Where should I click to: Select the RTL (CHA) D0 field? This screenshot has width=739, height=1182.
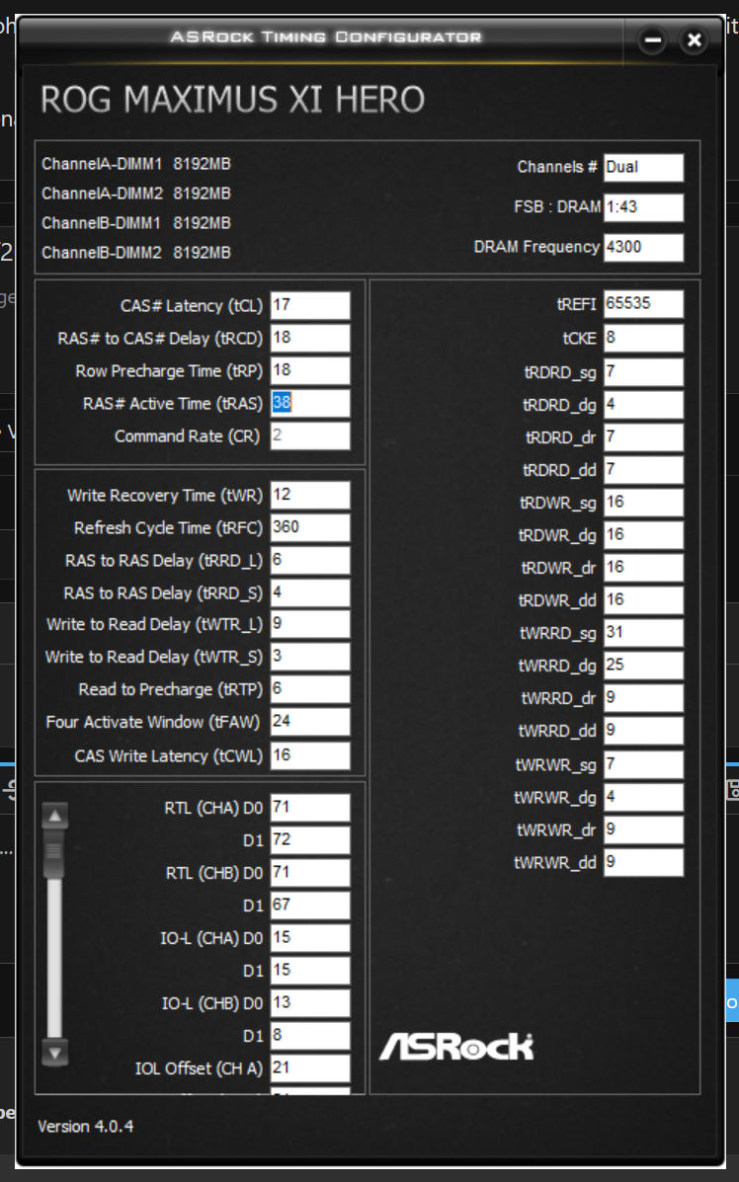310,808
